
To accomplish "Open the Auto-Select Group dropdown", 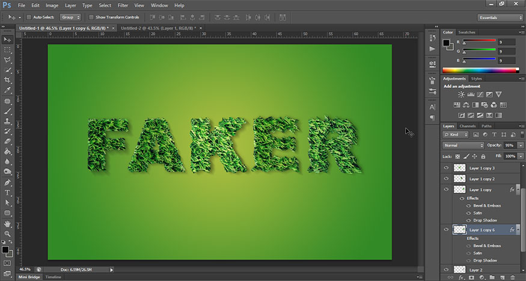I will pyautogui.click(x=70, y=17).
